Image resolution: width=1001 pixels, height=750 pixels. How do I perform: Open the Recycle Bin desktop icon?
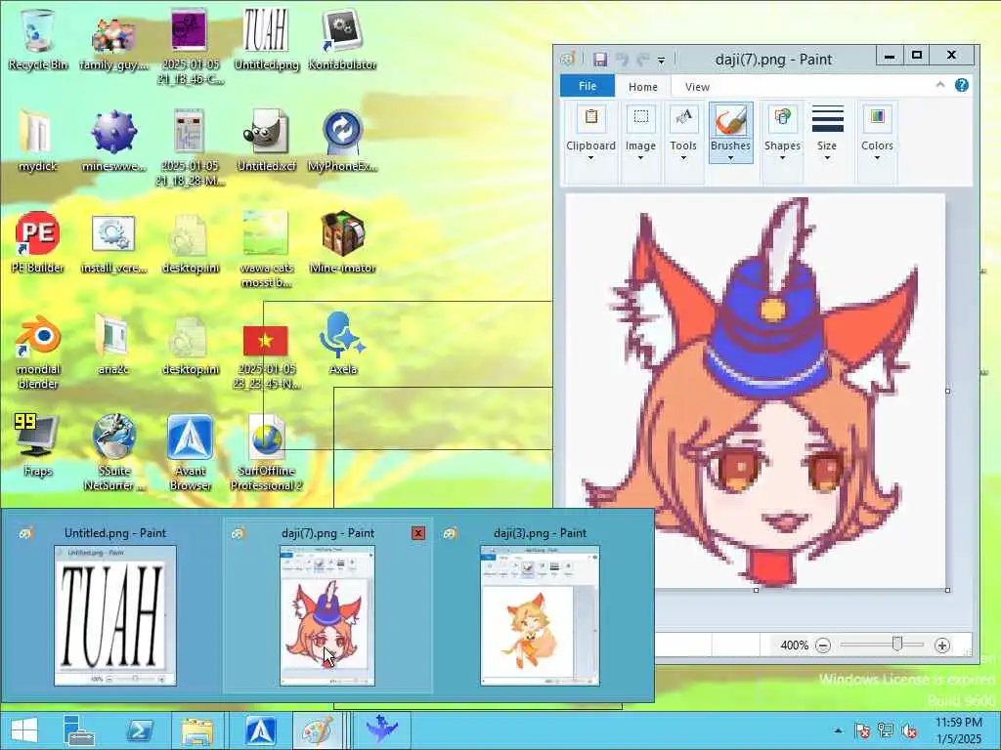[x=38, y=38]
